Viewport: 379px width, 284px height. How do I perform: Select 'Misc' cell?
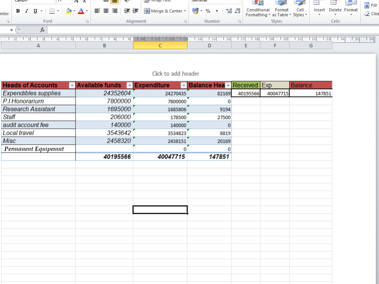point(38,141)
